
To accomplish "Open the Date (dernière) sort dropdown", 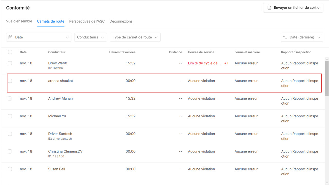I will click(302, 37).
